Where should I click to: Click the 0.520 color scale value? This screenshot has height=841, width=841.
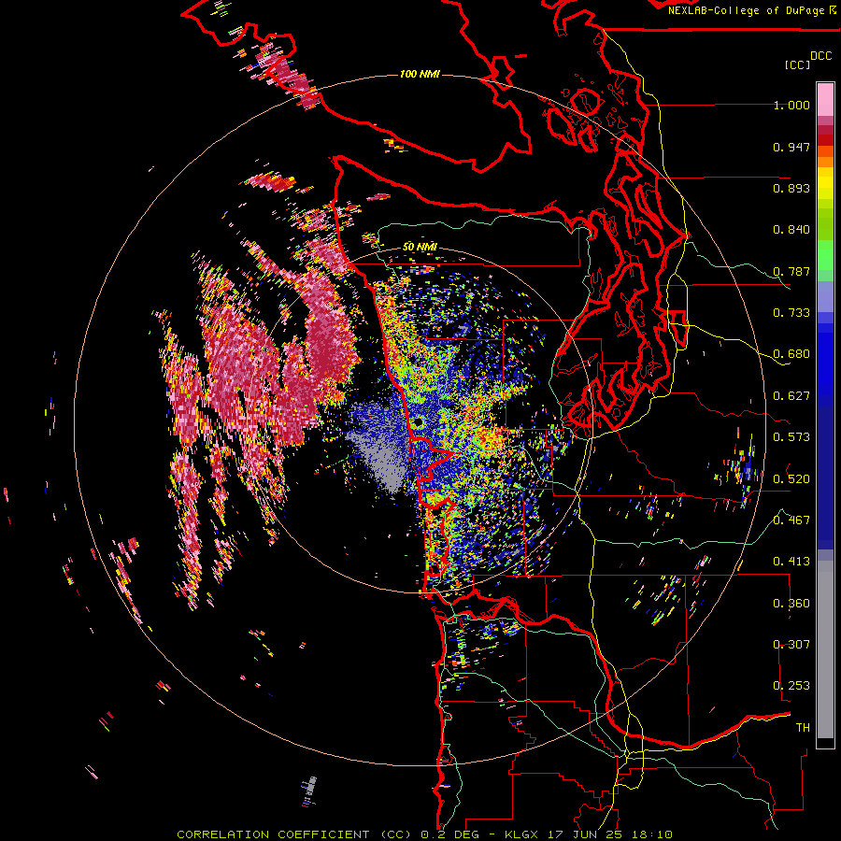[791, 478]
